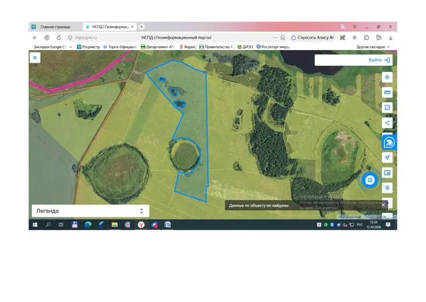This screenshot has height=302, width=426.
Task: Click the nspd.gov.ru address field
Action: tap(86, 38)
